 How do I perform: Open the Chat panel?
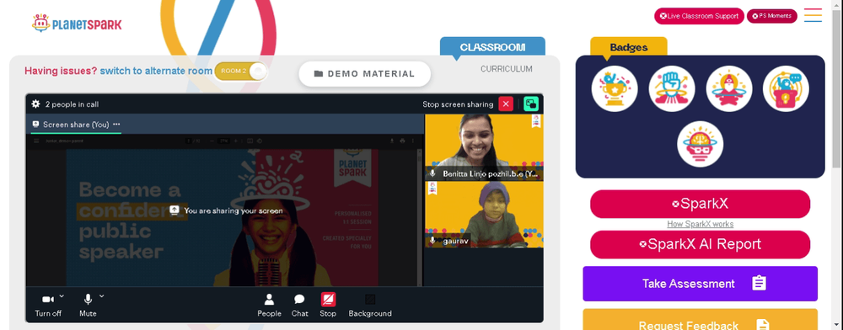pyautogui.click(x=299, y=305)
